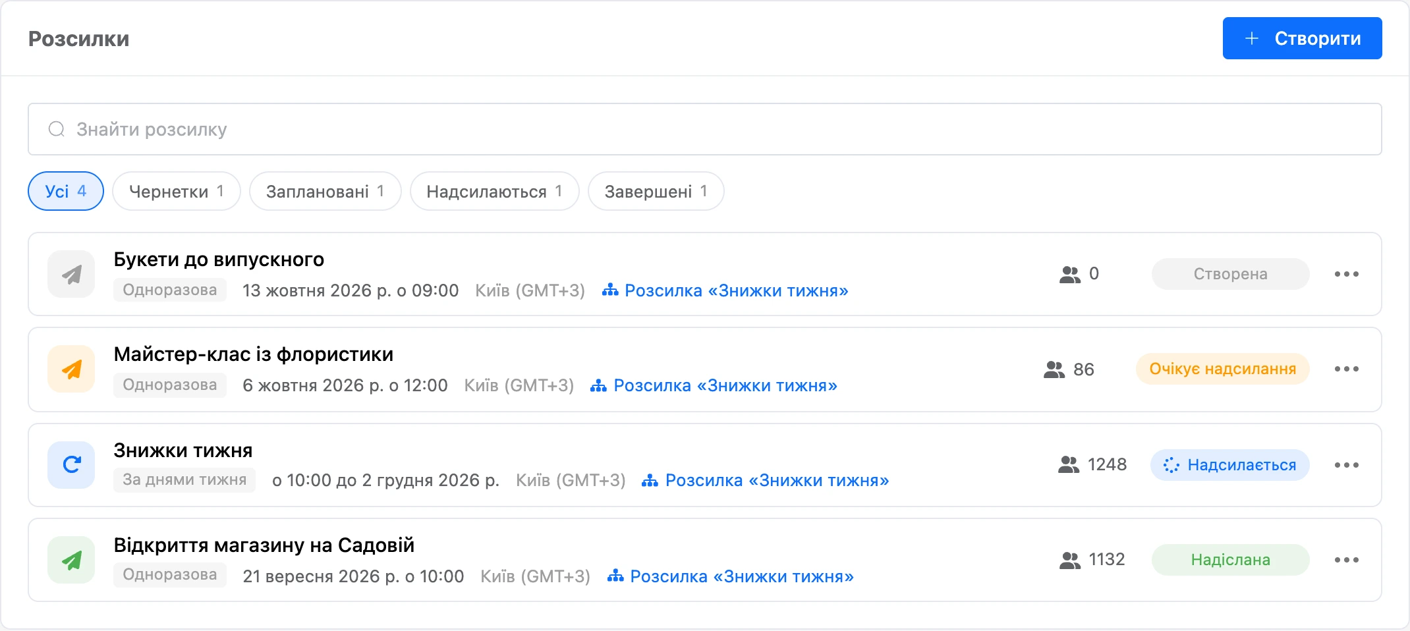Click the Розсилки page heading
This screenshot has width=1410, height=631.
(x=78, y=39)
